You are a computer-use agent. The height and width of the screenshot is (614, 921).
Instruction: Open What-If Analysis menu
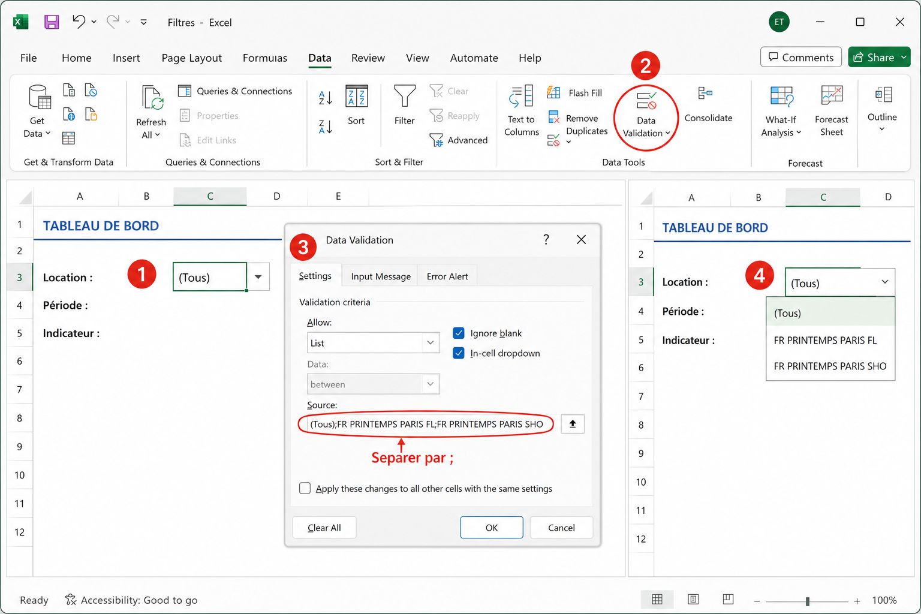point(781,112)
